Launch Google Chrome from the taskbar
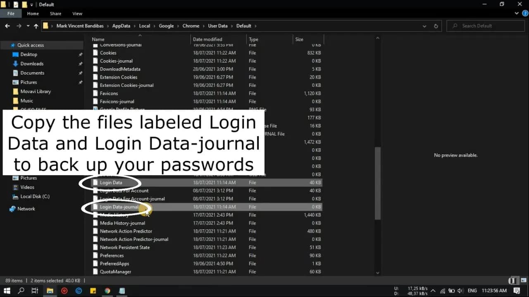 pos(107,291)
